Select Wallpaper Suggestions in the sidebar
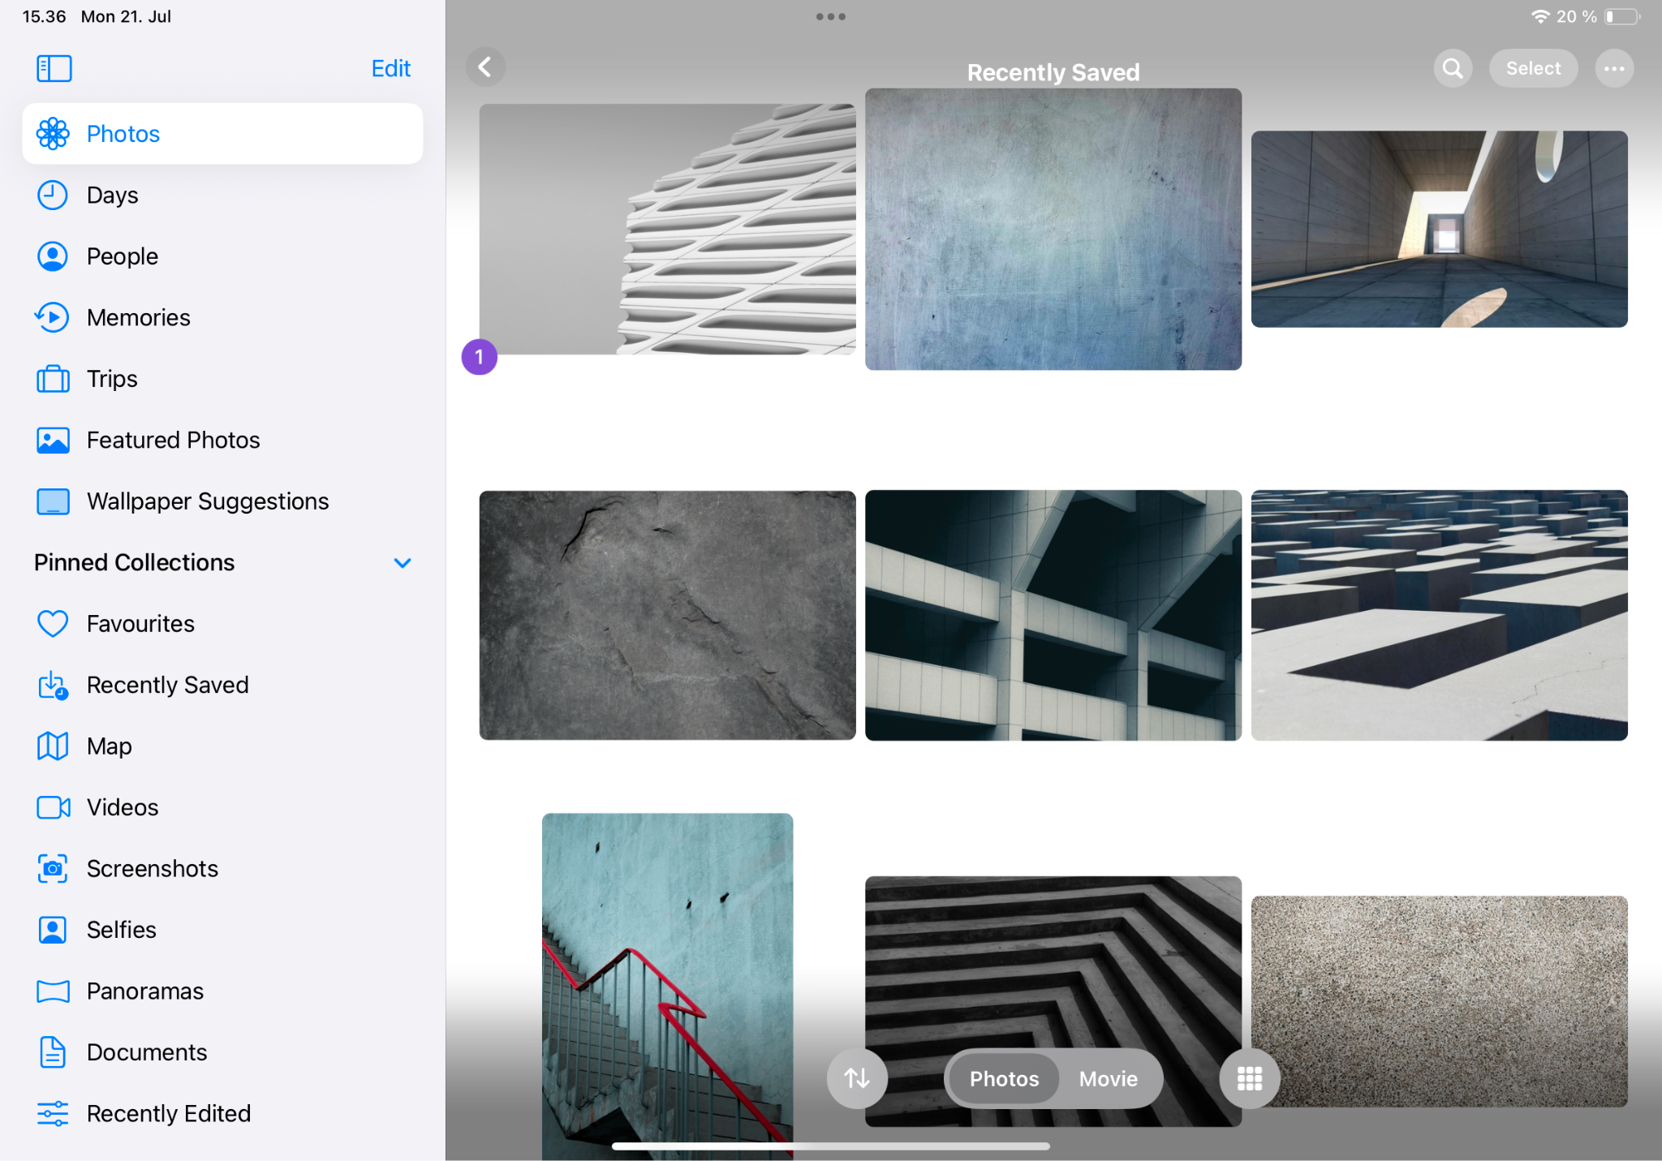Screen dimensions: 1662x1161 point(222,501)
